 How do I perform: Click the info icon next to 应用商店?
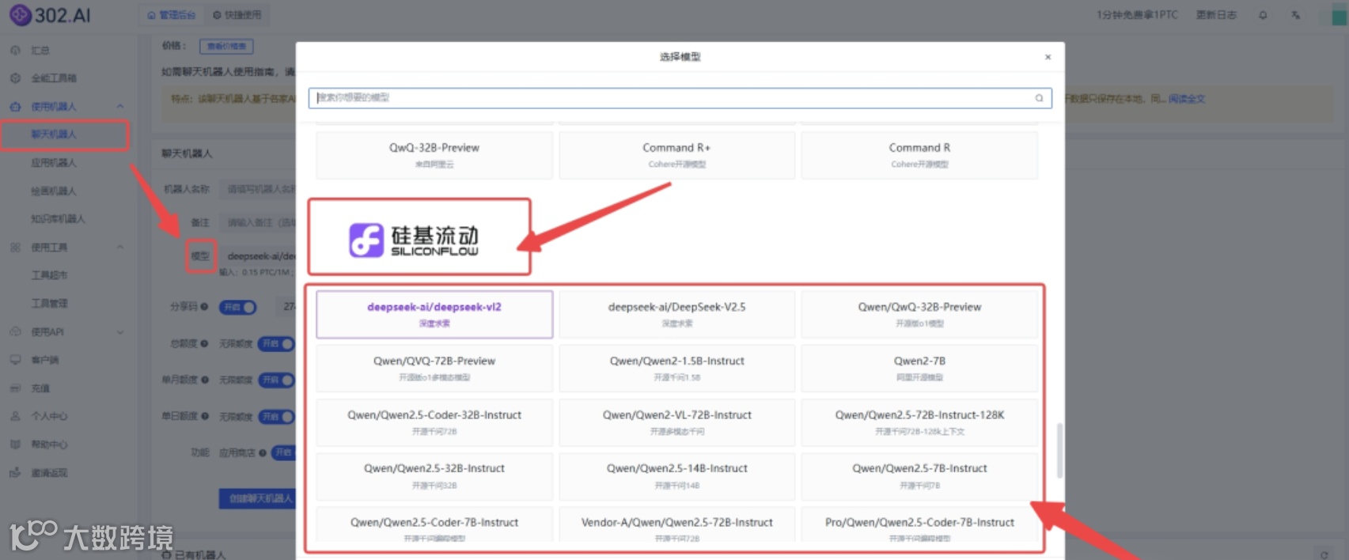263,453
